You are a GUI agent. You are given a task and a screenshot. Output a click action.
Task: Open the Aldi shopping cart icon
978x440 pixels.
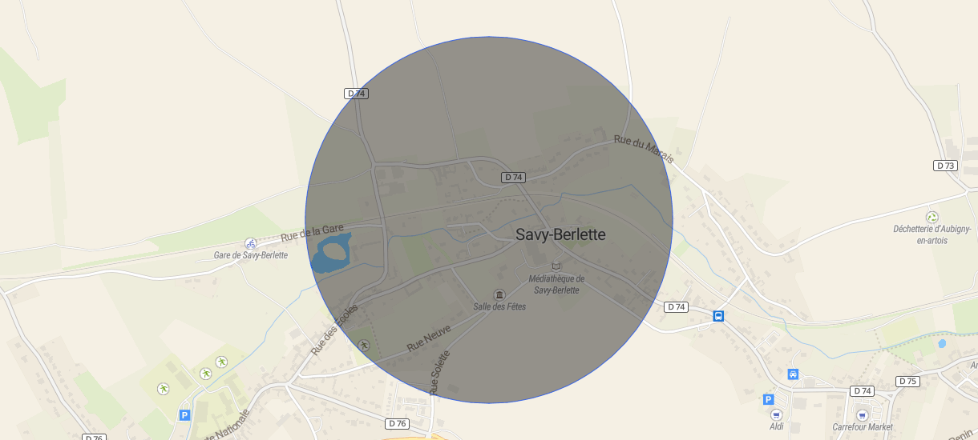(x=776, y=414)
